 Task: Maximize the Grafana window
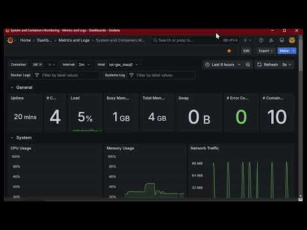click(285, 31)
